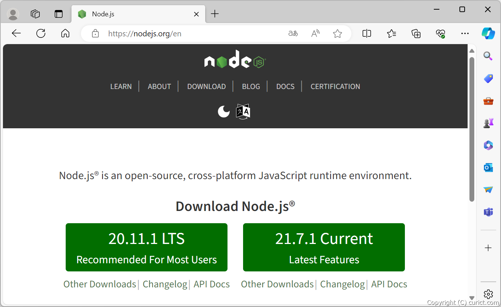Open the favorites list dropdown
This screenshot has height=307, width=501.
(x=391, y=33)
